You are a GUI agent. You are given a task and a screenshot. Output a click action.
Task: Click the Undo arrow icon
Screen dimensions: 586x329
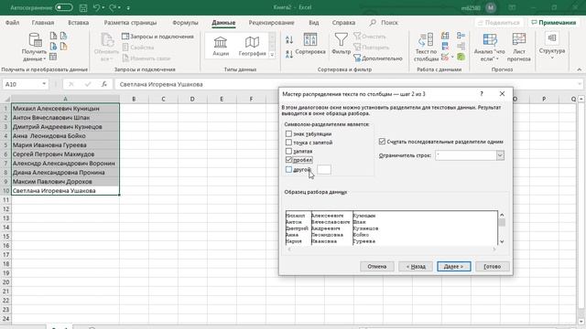97,7
